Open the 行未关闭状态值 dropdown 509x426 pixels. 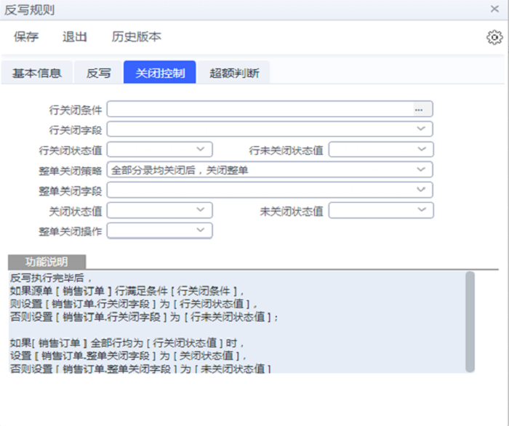point(422,149)
